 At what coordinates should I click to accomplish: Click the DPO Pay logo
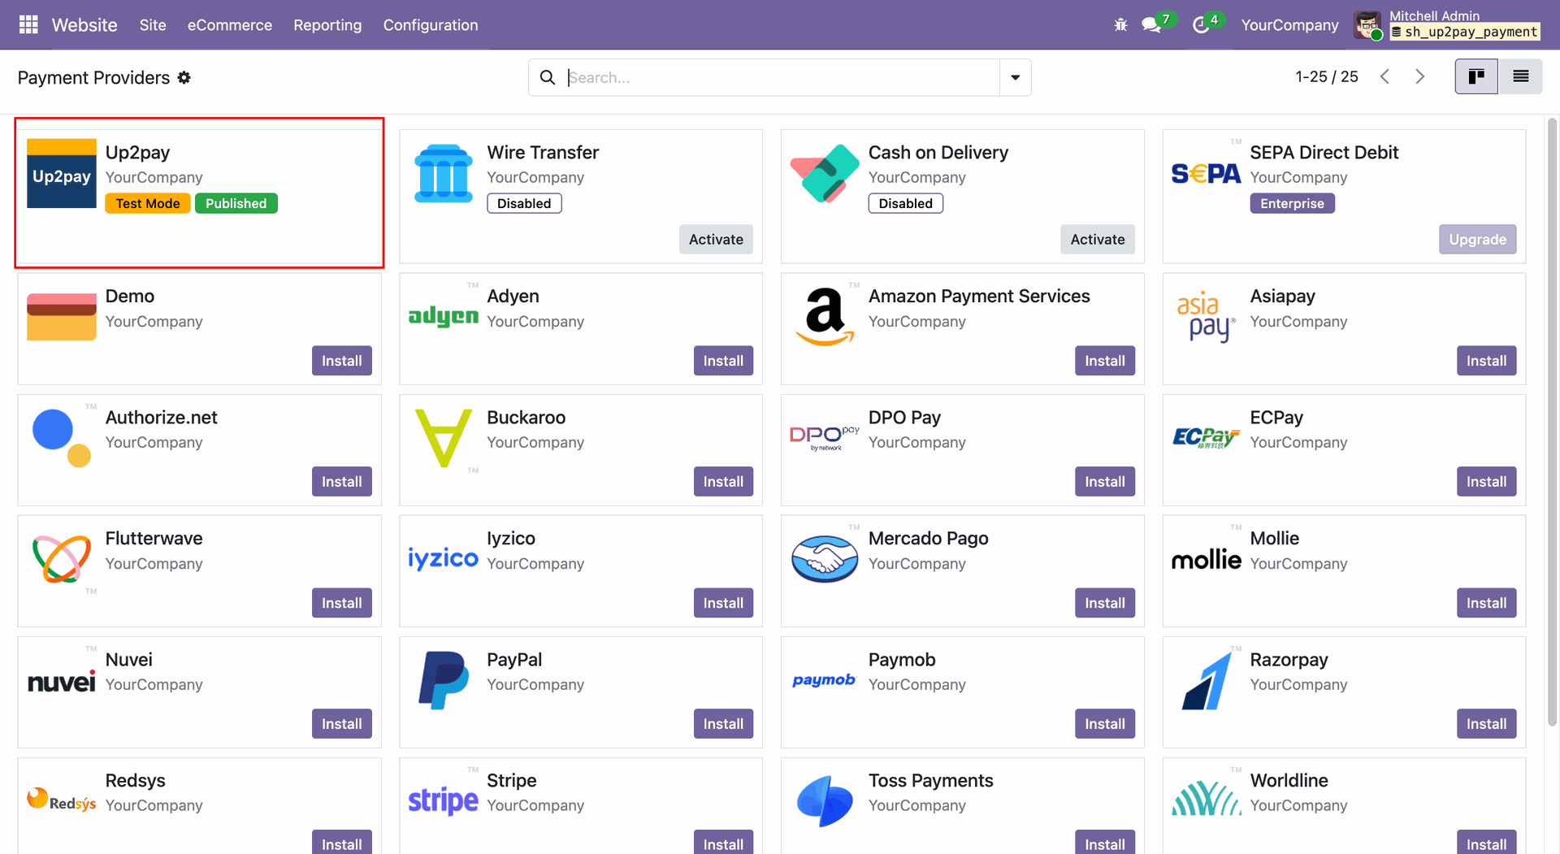pos(825,438)
